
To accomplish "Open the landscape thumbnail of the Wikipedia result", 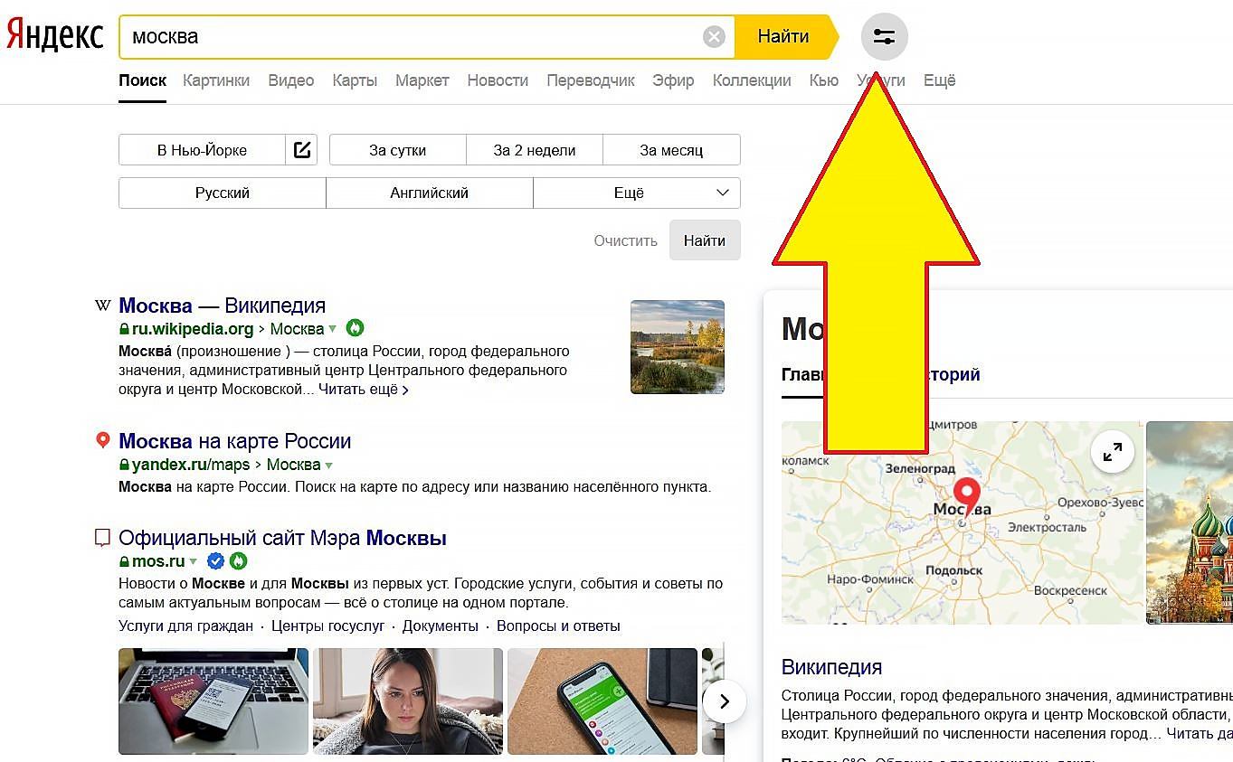I will 678,347.
